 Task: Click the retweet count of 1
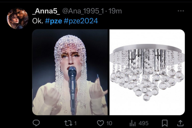point(75,123)
